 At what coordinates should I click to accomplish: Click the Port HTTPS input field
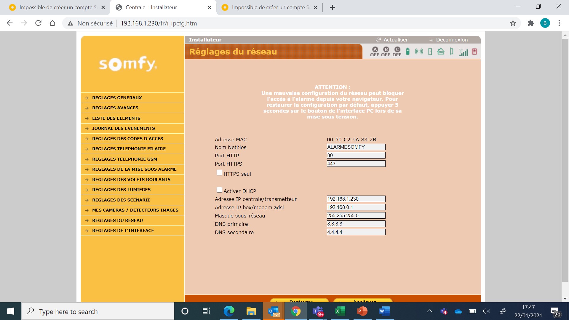point(356,164)
